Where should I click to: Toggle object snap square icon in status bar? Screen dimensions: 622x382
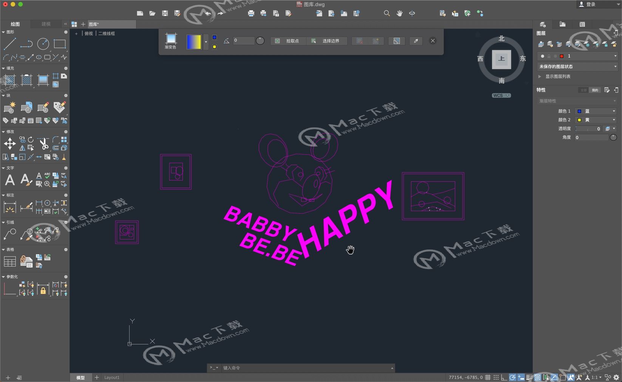point(562,377)
